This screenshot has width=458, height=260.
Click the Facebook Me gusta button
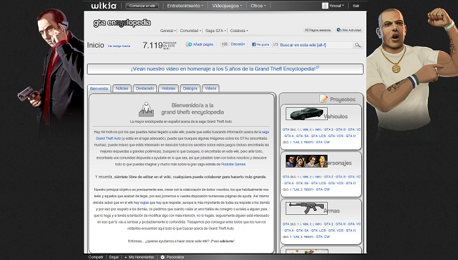[x=260, y=44]
